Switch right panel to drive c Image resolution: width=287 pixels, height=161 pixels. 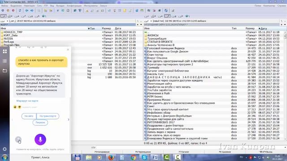[147, 16]
